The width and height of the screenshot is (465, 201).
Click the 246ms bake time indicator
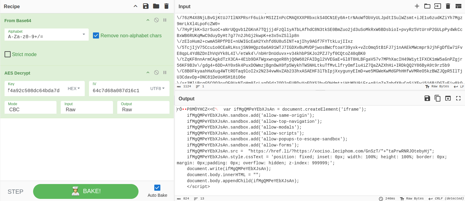pos(387,199)
